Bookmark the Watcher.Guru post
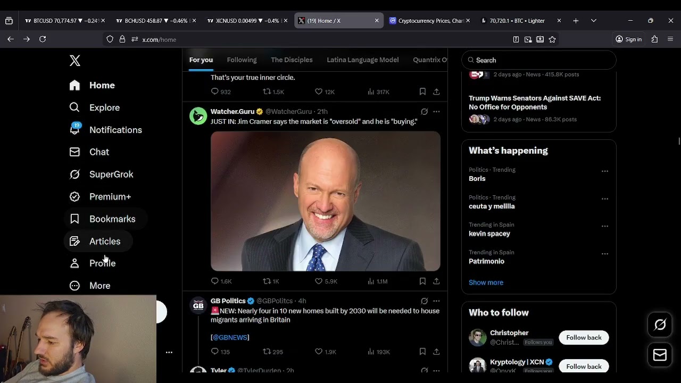The image size is (681, 383). point(422,281)
